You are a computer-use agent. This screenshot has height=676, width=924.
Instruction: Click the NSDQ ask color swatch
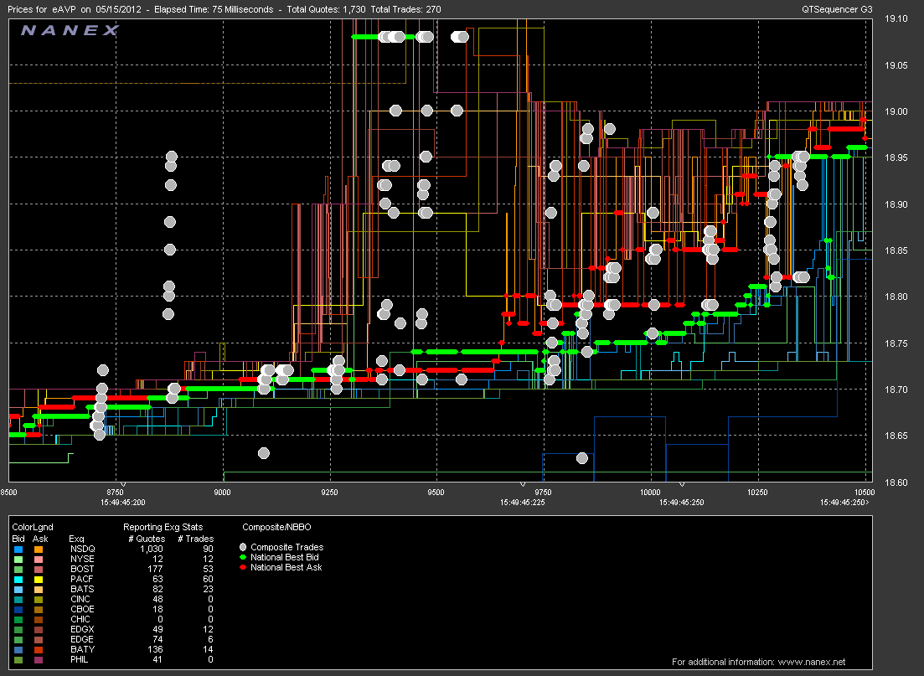39,550
